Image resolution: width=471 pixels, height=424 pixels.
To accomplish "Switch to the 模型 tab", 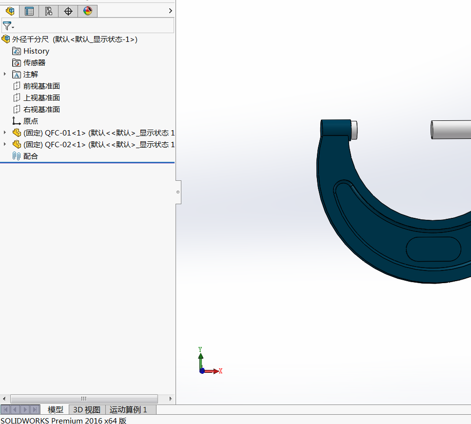I will point(55,409).
